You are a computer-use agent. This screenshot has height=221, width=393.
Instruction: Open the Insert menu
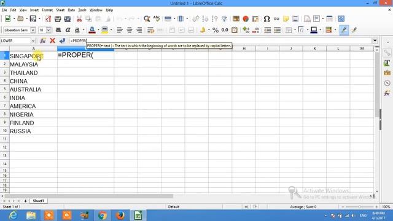tap(34, 10)
